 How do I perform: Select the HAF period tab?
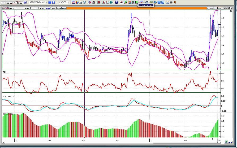pos(27,8)
